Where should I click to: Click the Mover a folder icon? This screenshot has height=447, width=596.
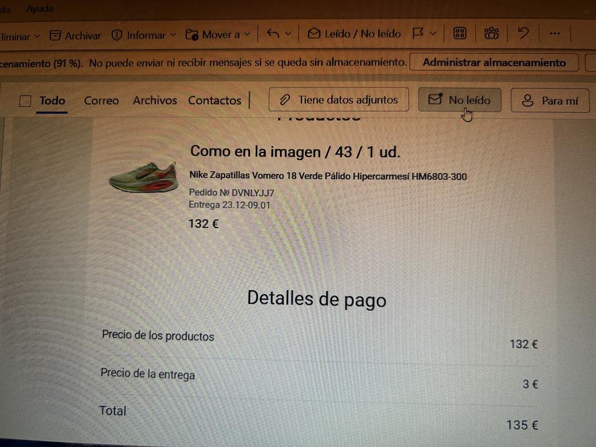tap(192, 34)
